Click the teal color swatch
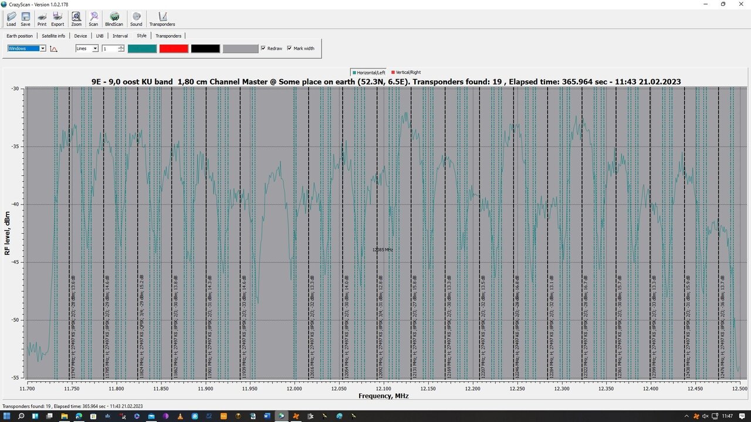This screenshot has width=751, height=422. pos(143,49)
